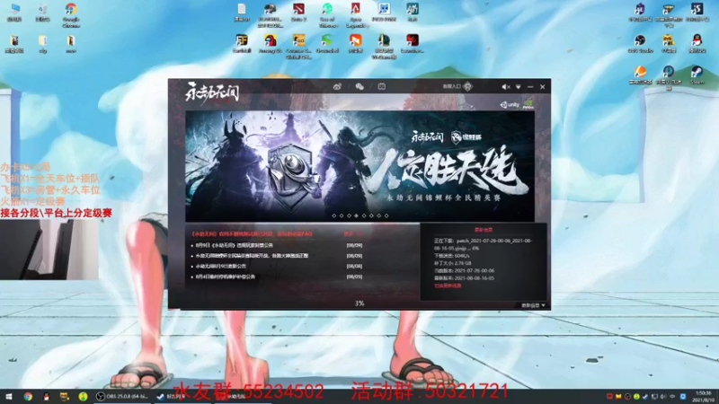Image resolution: width=719 pixels, height=404 pixels.
Task: Open the red 'more' link beside news headline
Action: coord(352,234)
